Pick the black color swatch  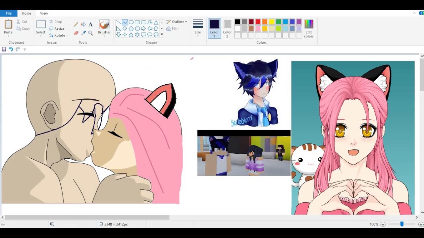[x=238, y=22]
